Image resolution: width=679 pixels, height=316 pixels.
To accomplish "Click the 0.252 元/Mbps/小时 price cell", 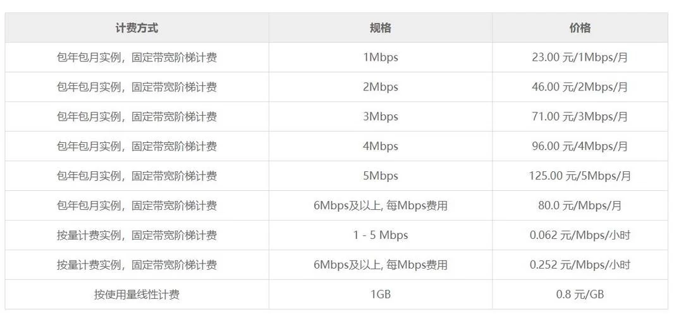I will coord(580,265).
